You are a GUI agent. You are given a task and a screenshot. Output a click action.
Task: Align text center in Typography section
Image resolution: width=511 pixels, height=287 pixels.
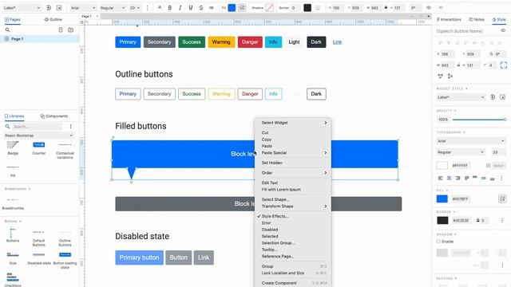[449, 178]
